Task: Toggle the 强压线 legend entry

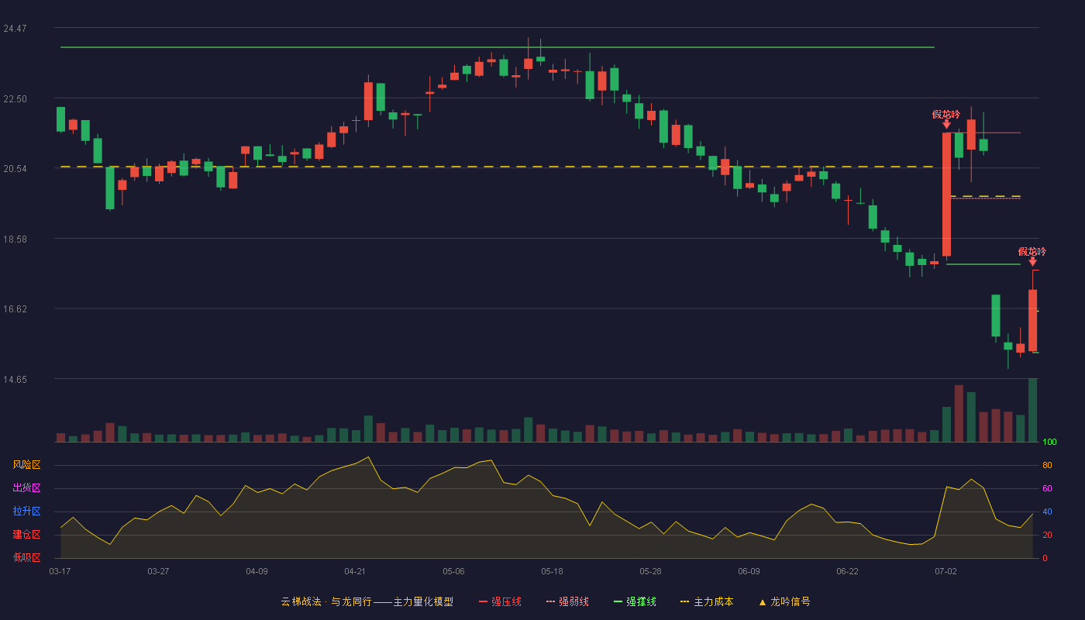Action: [x=500, y=601]
